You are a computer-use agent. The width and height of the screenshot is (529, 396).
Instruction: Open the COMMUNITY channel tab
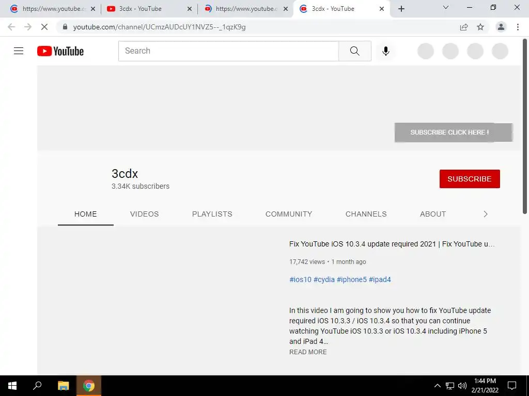pos(289,214)
